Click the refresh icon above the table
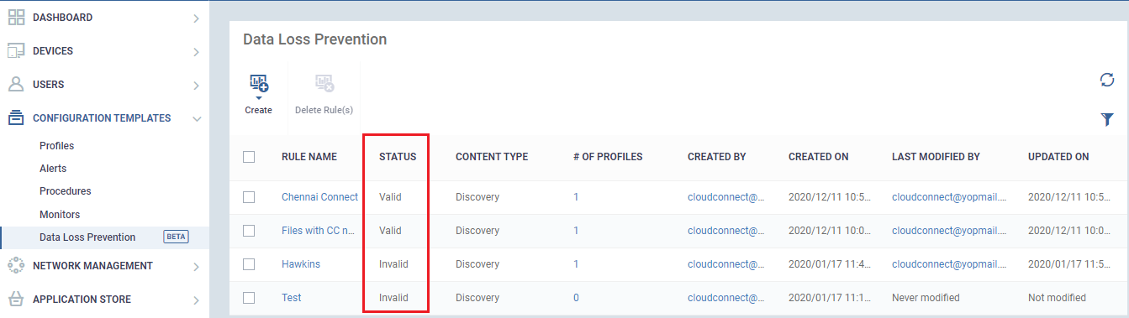This screenshot has width=1129, height=318. (1107, 80)
